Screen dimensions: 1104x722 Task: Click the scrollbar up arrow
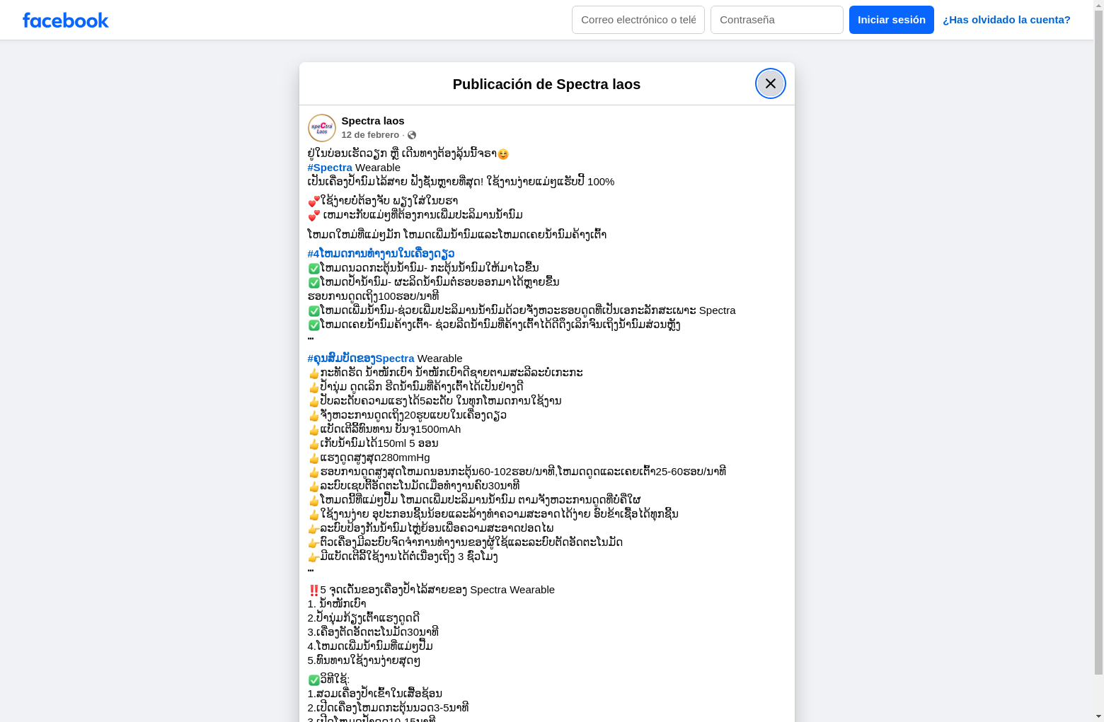click(1098, 5)
